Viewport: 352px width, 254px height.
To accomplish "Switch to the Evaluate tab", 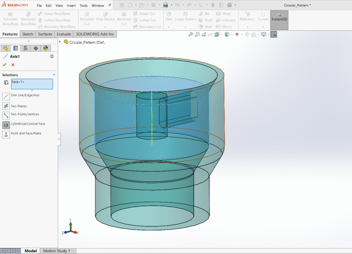I will (x=64, y=34).
